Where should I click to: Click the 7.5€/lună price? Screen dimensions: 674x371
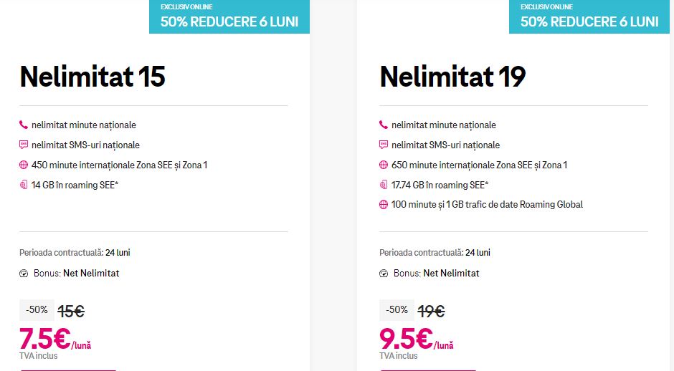[55, 339]
